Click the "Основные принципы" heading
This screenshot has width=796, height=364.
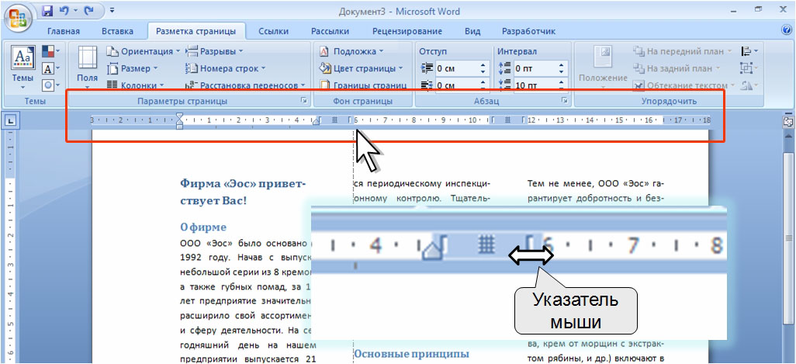(411, 354)
